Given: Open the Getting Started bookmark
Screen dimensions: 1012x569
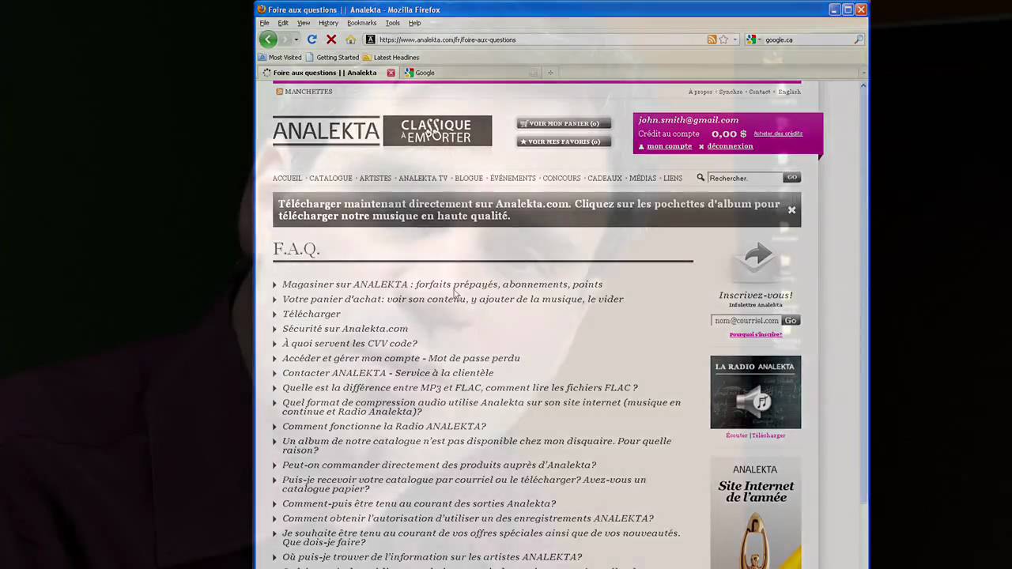Looking at the screenshot, I should tap(332, 58).
